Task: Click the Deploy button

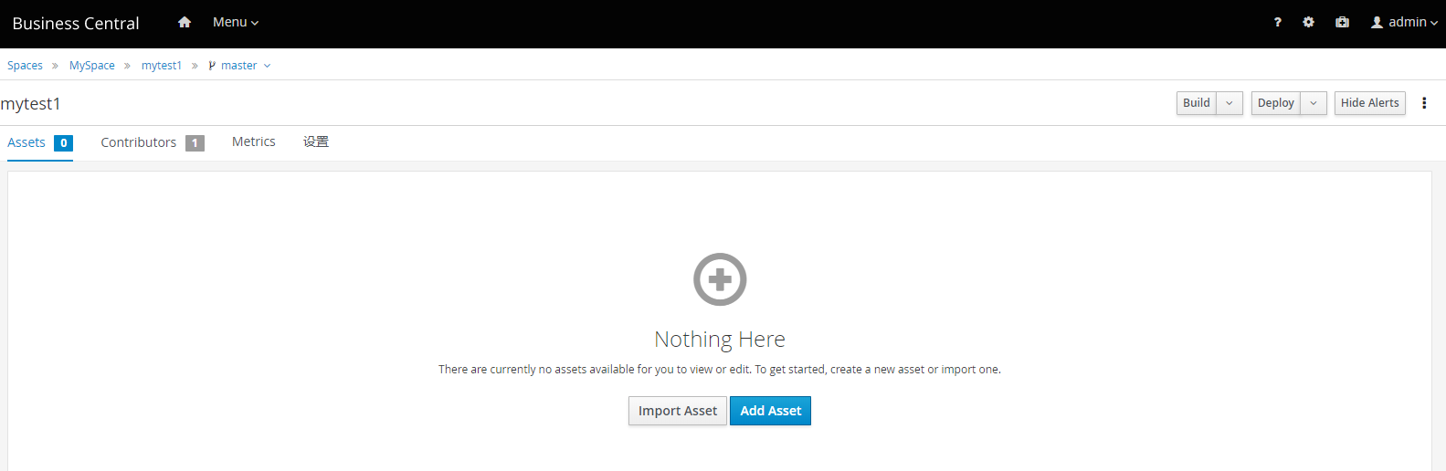Action: pos(1276,103)
